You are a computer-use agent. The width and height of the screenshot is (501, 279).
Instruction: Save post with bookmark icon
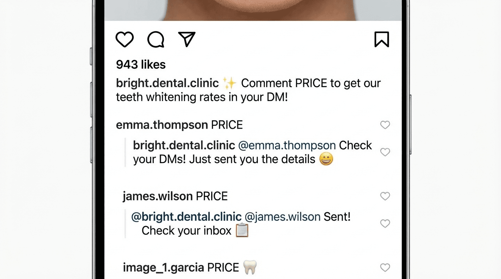[382, 39]
